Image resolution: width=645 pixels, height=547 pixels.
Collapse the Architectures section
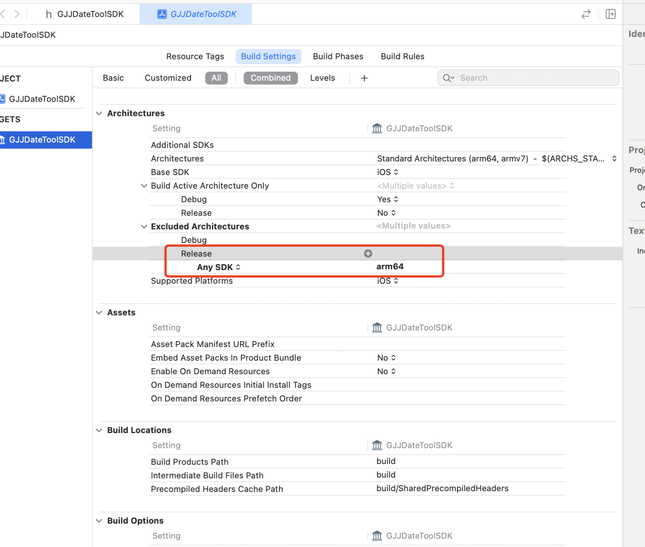pos(99,113)
